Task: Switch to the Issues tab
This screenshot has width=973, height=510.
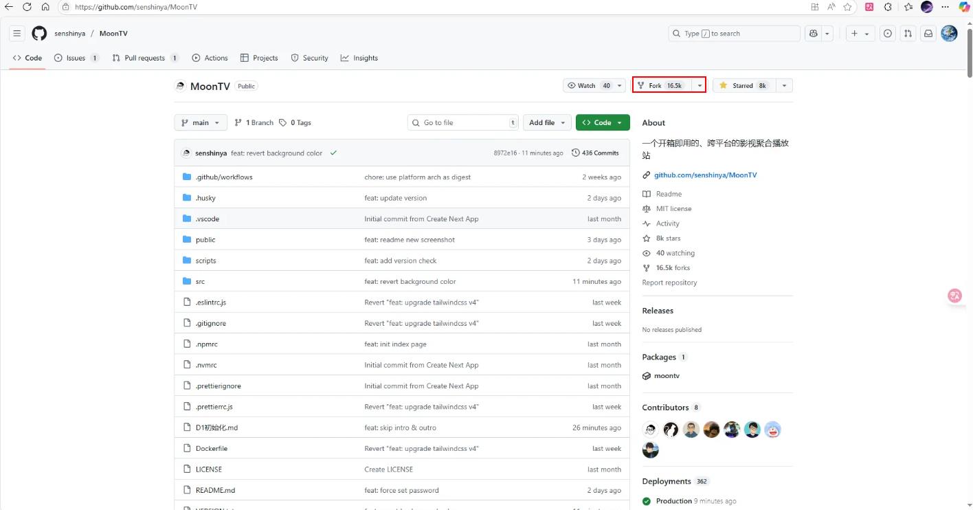Action: pos(76,58)
